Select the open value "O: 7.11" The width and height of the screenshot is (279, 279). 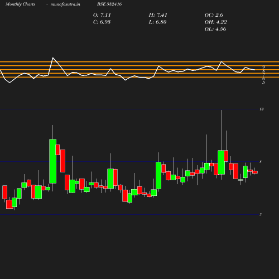tap(102, 15)
